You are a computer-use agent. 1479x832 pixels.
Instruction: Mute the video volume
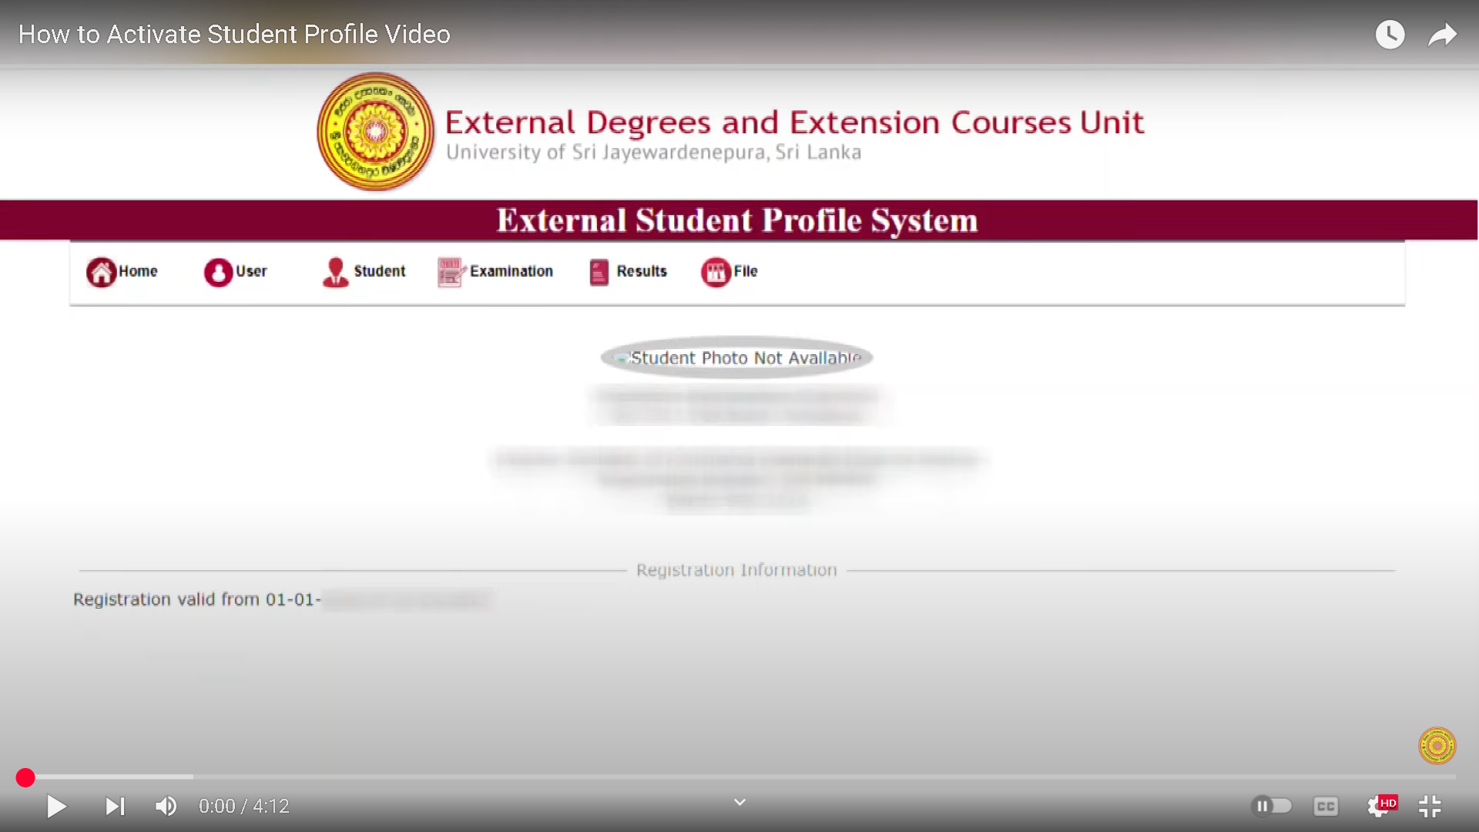coord(166,807)
